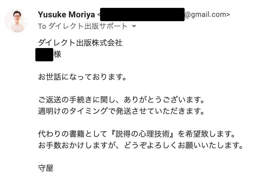Click the greeting お世話になっております。
The height and width of the screenshot is (184, 273).
[83, 77]
